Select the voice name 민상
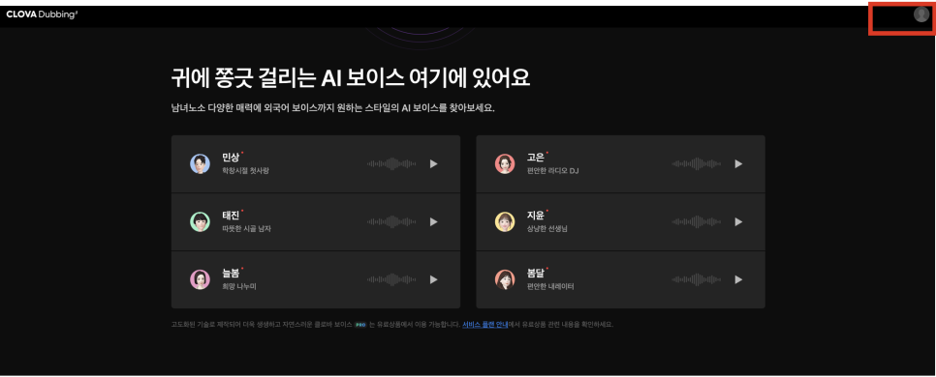The image size is (936, 377). tap(231, 158)
